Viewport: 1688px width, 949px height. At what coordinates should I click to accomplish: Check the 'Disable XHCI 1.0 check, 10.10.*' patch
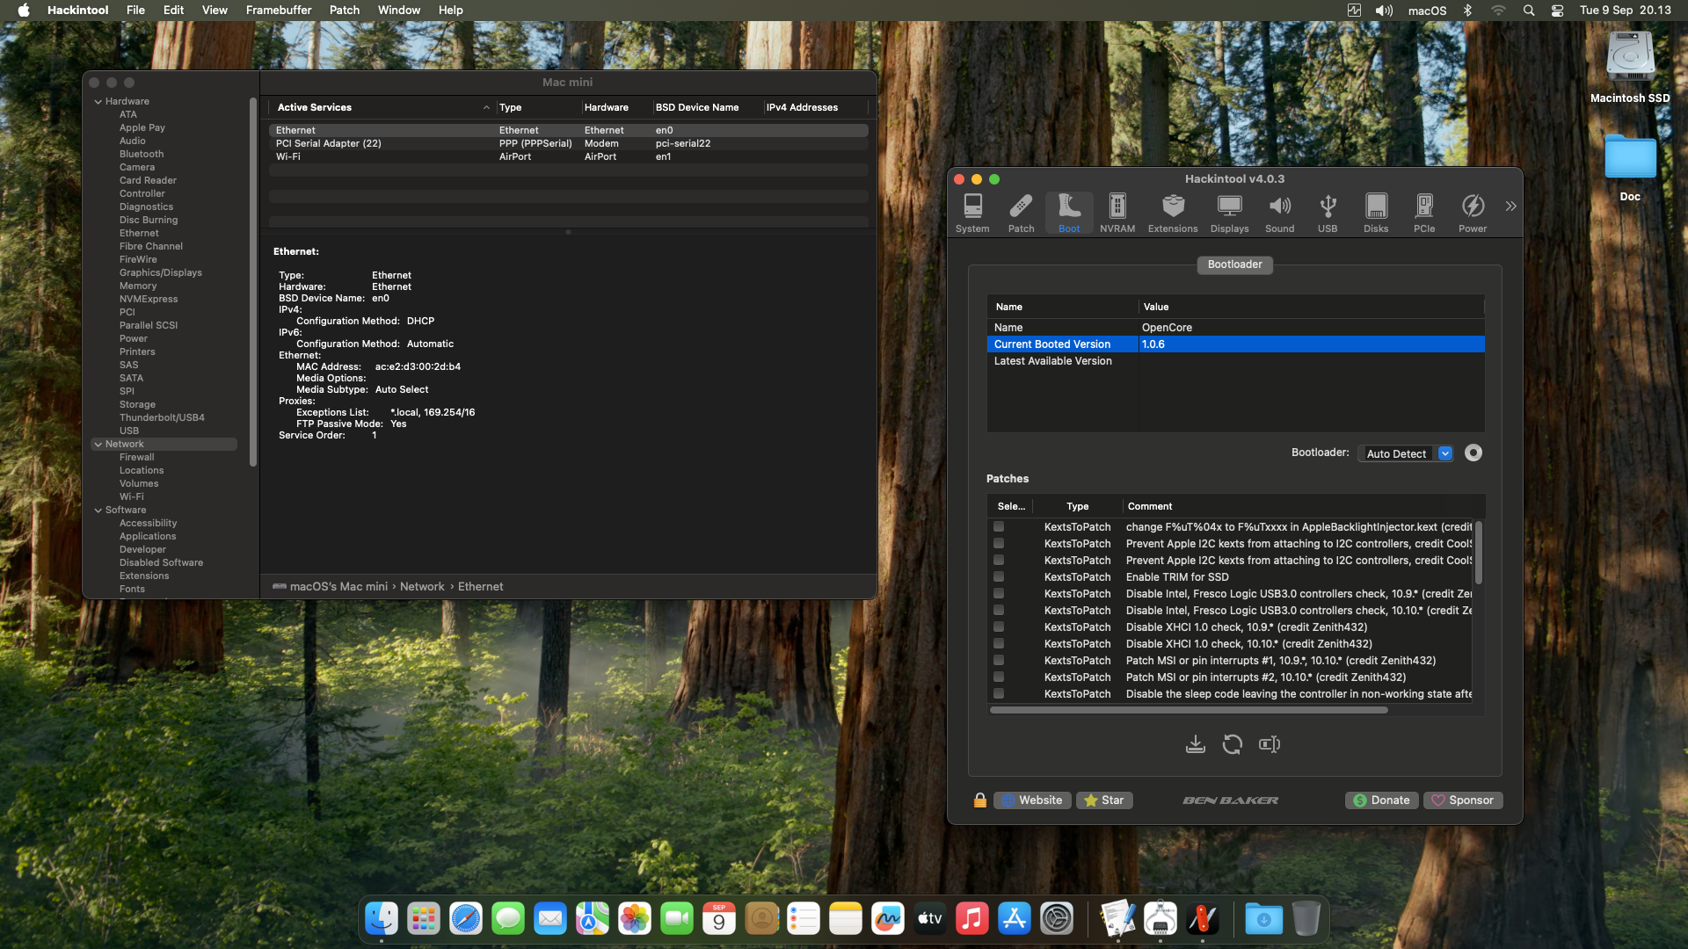click(999, 643)
